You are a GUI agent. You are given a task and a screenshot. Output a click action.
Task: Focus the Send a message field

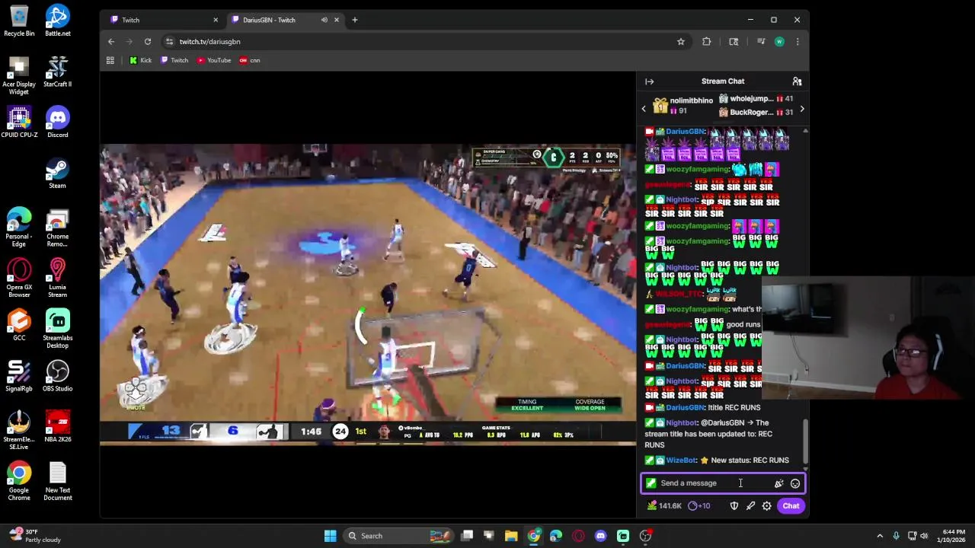coord(722,483)
